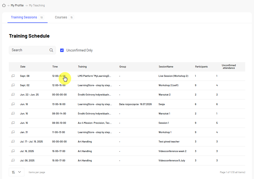Open session icon for Sept. 08 row
The image size is (254, 179).
point(13,76)
